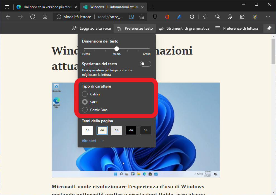Select the Sitka font radio button

[85, 102]
